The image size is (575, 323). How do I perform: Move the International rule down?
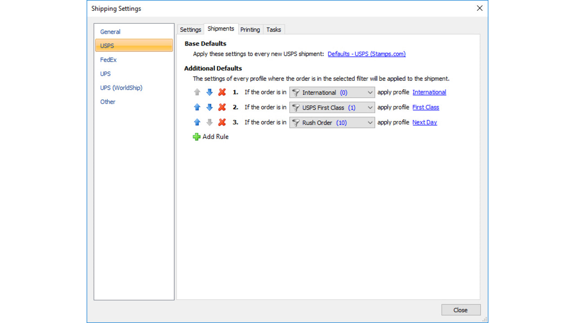click(x=209, y=92)
